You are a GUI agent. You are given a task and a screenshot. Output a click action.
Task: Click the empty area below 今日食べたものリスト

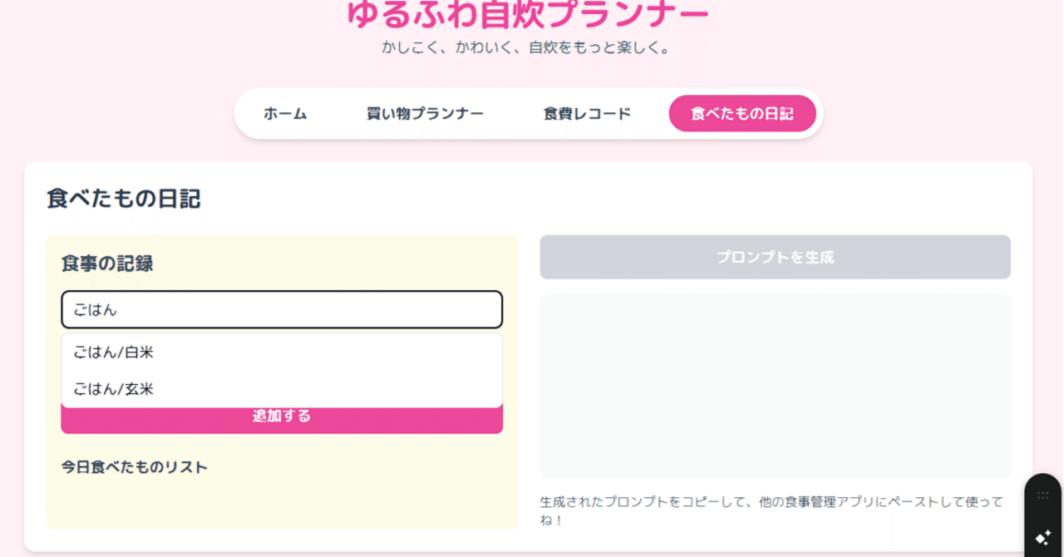(281, 503)
